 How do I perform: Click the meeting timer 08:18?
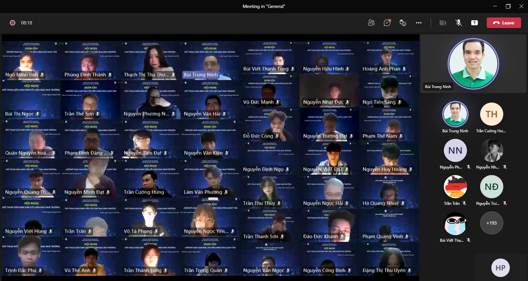pos(27,23)
